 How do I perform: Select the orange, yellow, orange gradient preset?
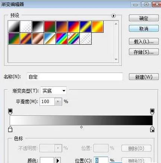98,26
